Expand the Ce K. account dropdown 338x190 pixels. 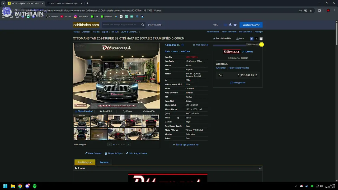(217, 25)
